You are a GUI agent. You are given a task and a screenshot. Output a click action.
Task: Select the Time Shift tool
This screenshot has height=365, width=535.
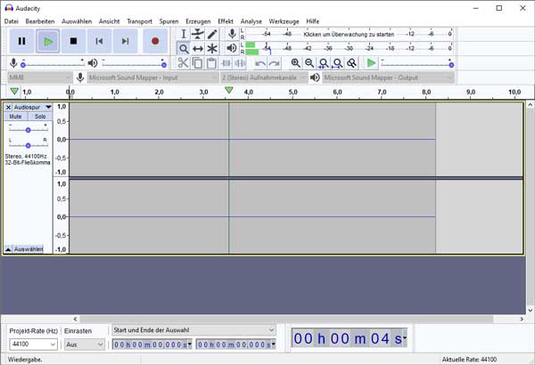tap(198, 49)
